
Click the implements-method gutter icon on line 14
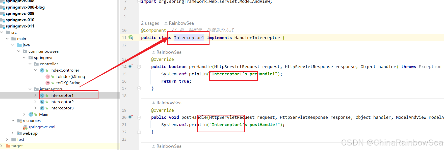click(130, 66)
